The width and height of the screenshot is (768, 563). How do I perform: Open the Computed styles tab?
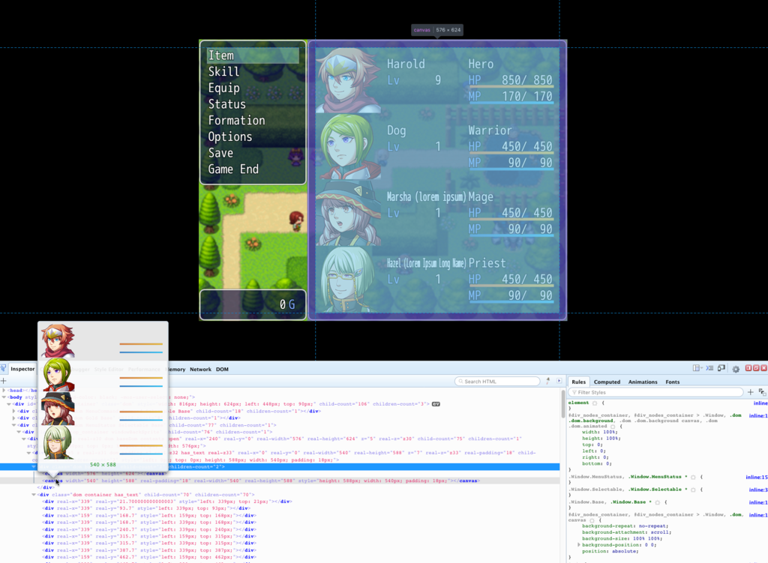pos(607,382)
